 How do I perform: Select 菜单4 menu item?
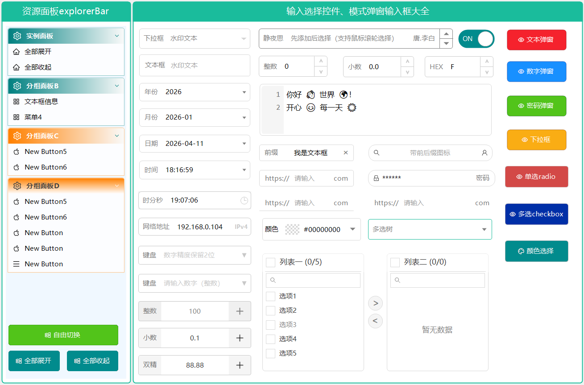(x=66, y=117)
